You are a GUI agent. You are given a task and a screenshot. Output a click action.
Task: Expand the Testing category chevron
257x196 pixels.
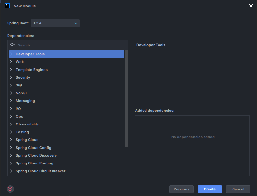11,132
